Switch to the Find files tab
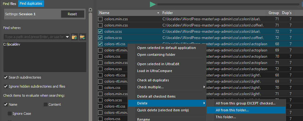This screenshot has width=303, height=121. [x=9, y=4]
